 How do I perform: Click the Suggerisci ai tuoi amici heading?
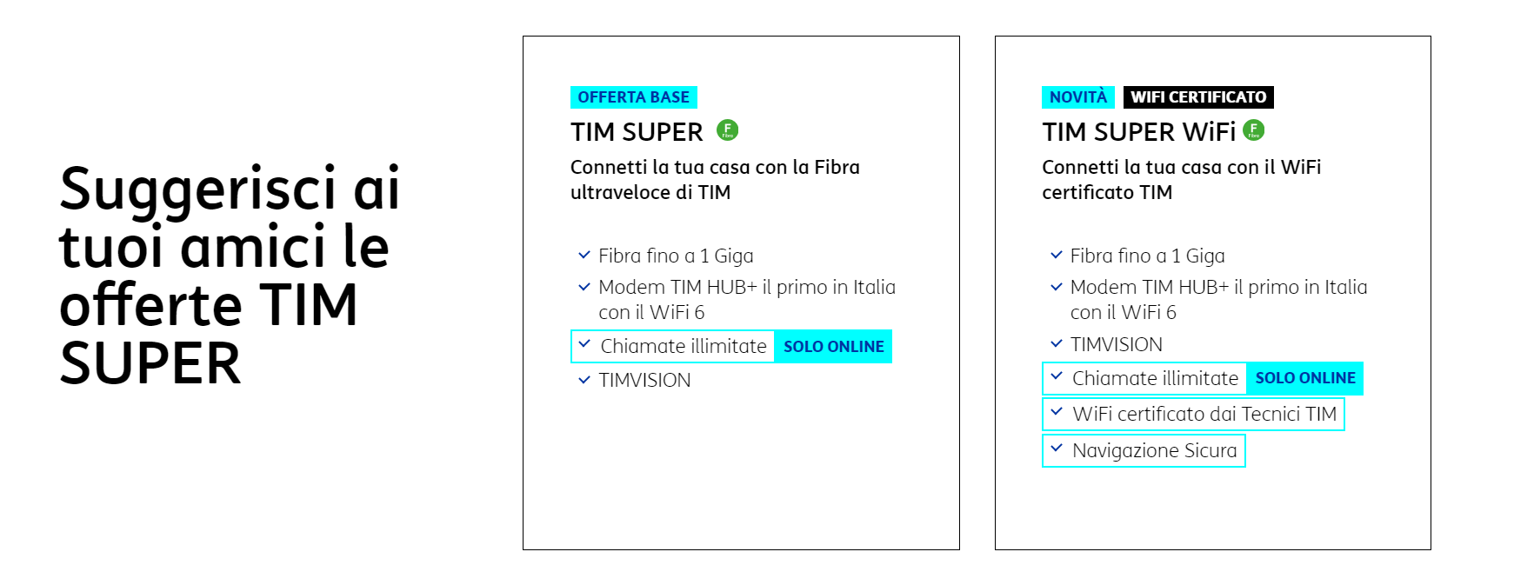pyautogui.click(x=230, y=276)
